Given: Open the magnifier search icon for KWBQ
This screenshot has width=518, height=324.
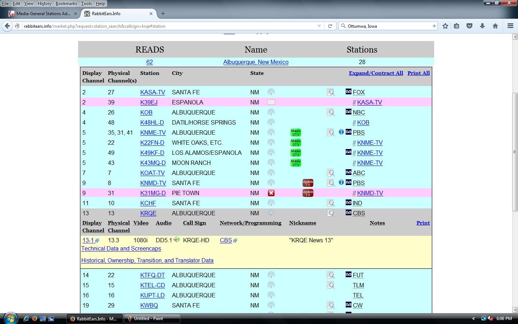Looking at the screenshot, I should pos(331,305).
